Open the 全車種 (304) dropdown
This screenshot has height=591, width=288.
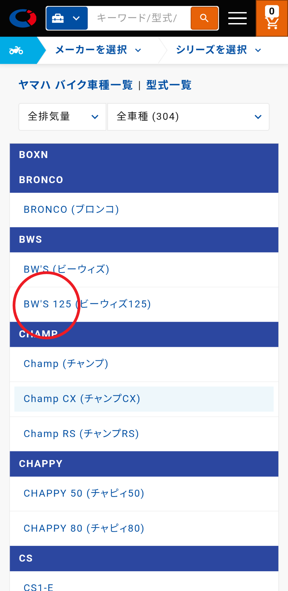(x=188, y=117)
